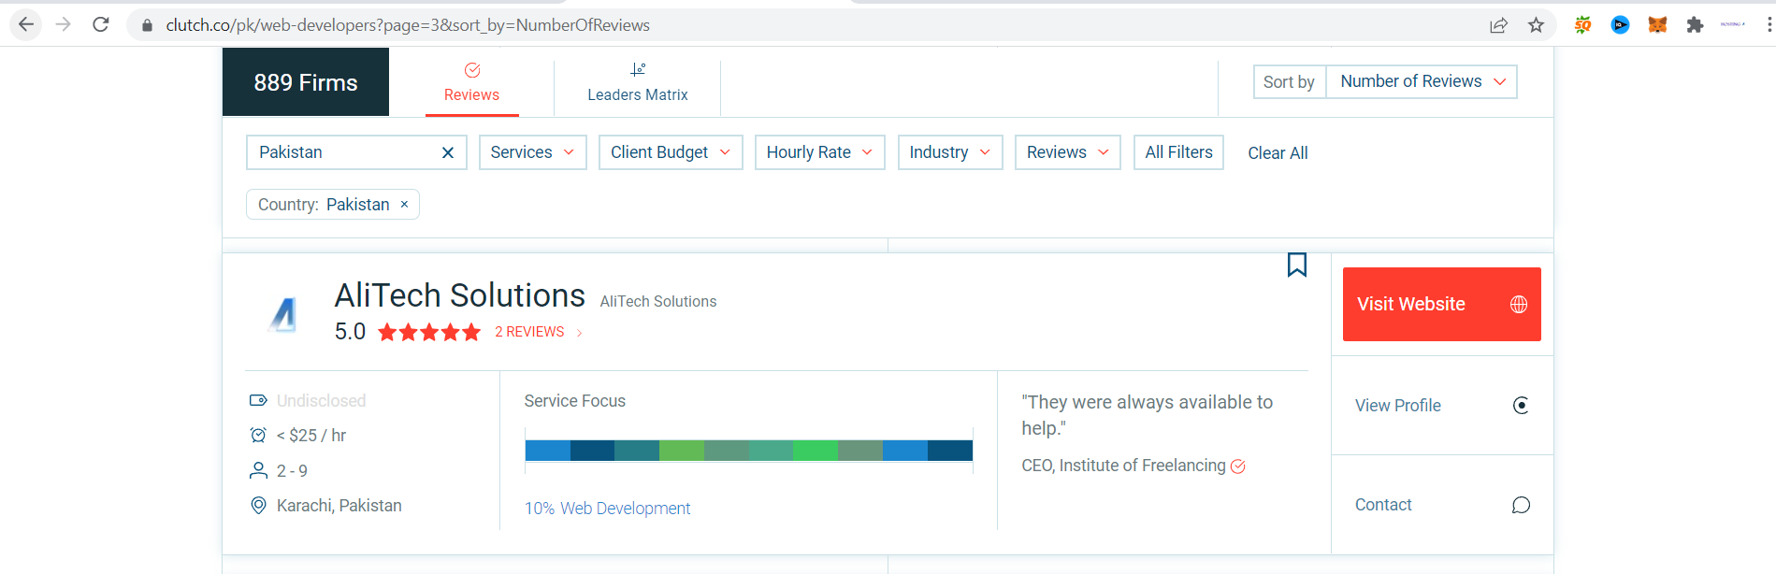Click the green 50 extension icon
The image size is (1776, 574).
click(x=1582, y=25)
